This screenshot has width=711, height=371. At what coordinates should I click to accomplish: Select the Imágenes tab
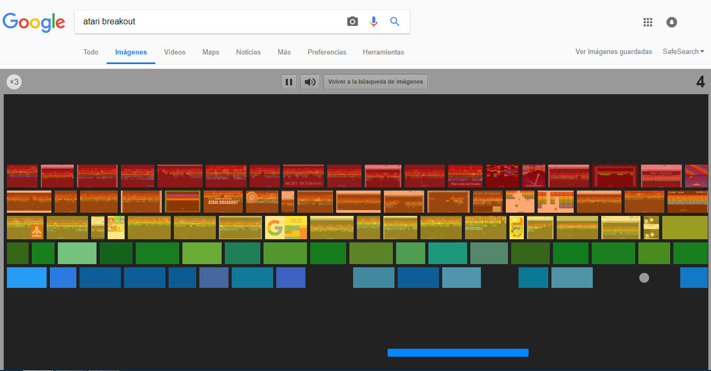tap(131, 52)
